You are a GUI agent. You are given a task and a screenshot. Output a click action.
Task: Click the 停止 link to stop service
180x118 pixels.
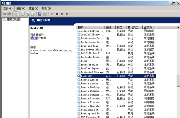point(33,35)
